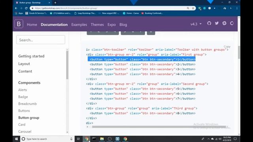Reload the page with refresh icon
The image size is (253, 142).
coord(26,8)
